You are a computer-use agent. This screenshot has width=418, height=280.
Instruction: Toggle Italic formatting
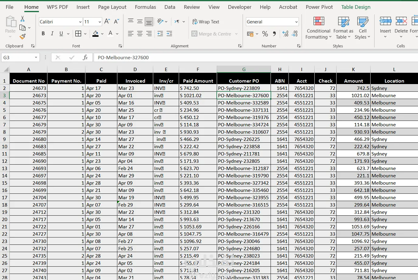point(52,34)
